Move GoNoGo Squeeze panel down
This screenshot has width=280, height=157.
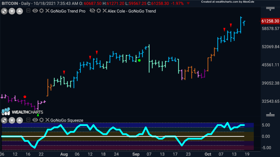pos(12,120)
